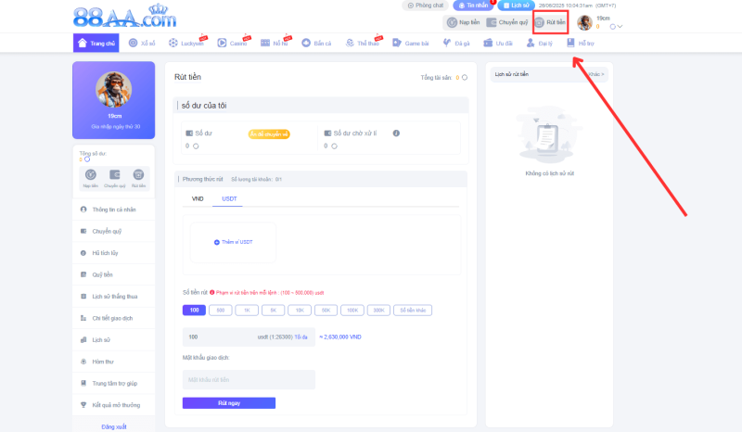Open the Phòng chat room

coord(426,6)
